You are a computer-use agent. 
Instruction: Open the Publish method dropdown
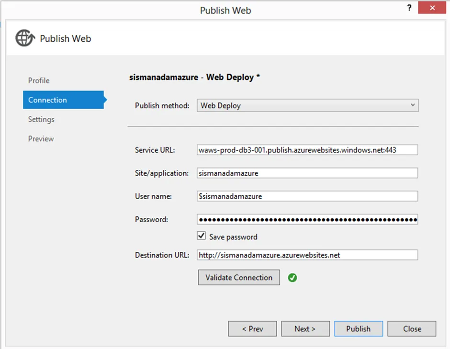point(307,105)
